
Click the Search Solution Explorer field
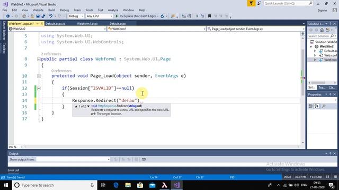coord(322,36)
